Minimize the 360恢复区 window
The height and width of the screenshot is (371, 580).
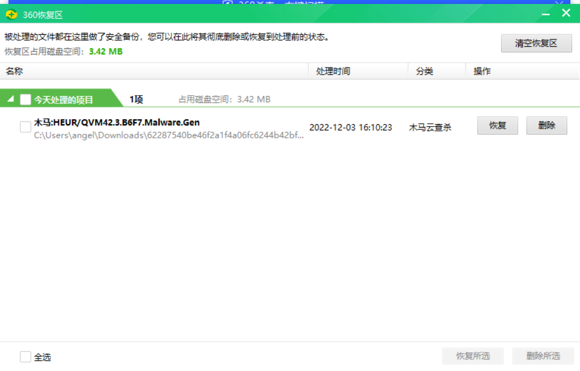[x=546, y=14]
